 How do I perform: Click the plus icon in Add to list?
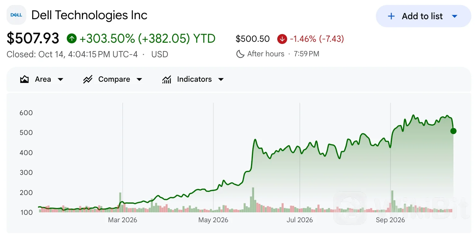[391, 16]
